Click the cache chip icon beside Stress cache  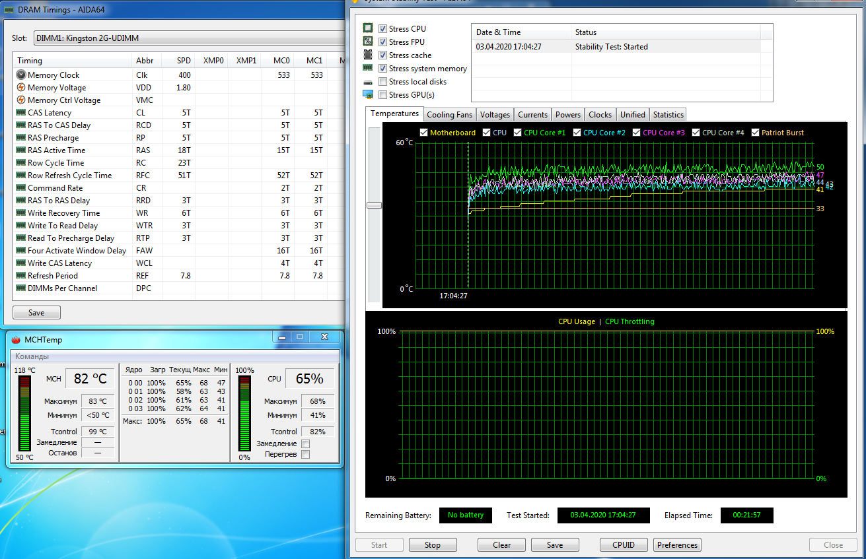[x=368, y=55]
